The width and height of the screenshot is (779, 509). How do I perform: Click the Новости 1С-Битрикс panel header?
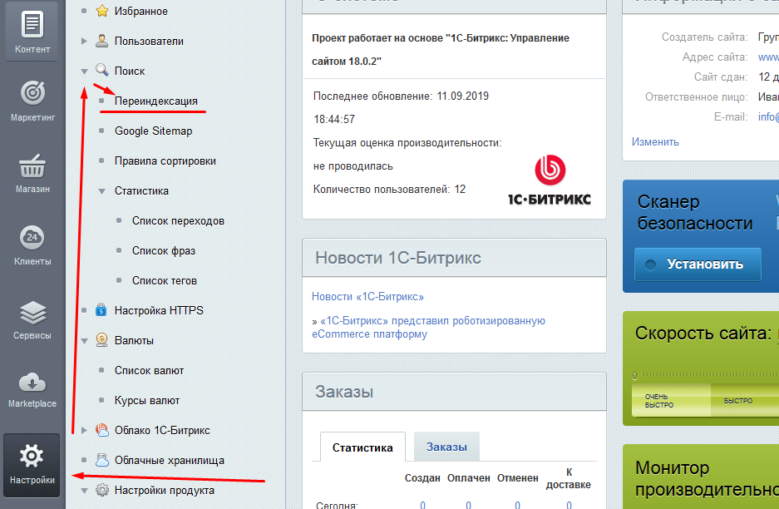(454, 258)
